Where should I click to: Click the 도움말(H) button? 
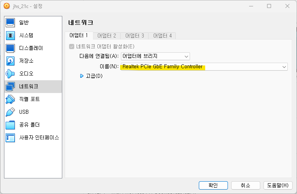[278, 185]
